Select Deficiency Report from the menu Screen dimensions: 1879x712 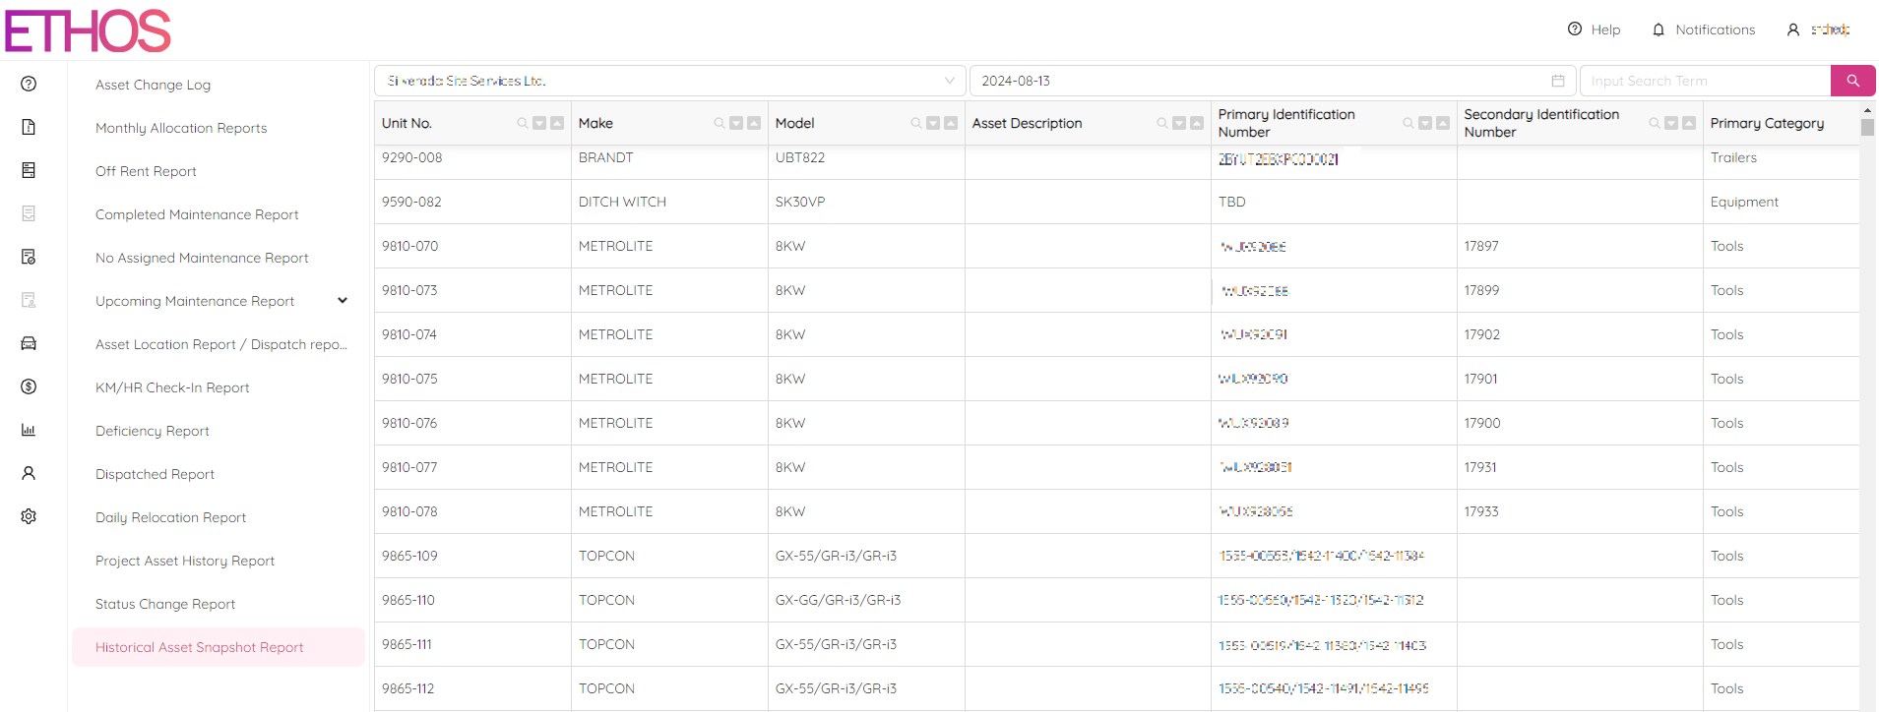point(153,431)
